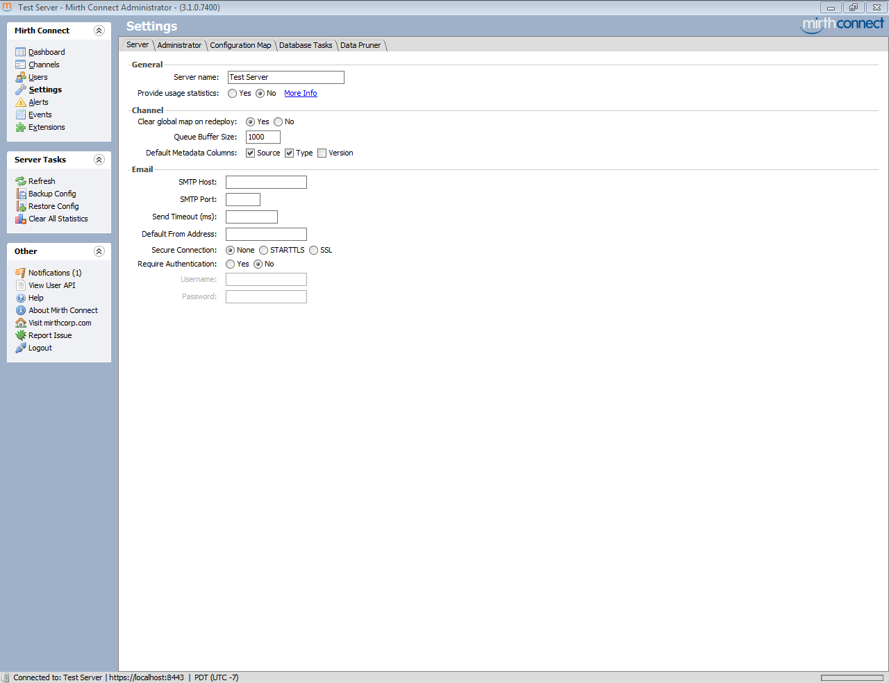Open the More Info link
This screenshot has width=889, height=683.
[x=301, y=94]
